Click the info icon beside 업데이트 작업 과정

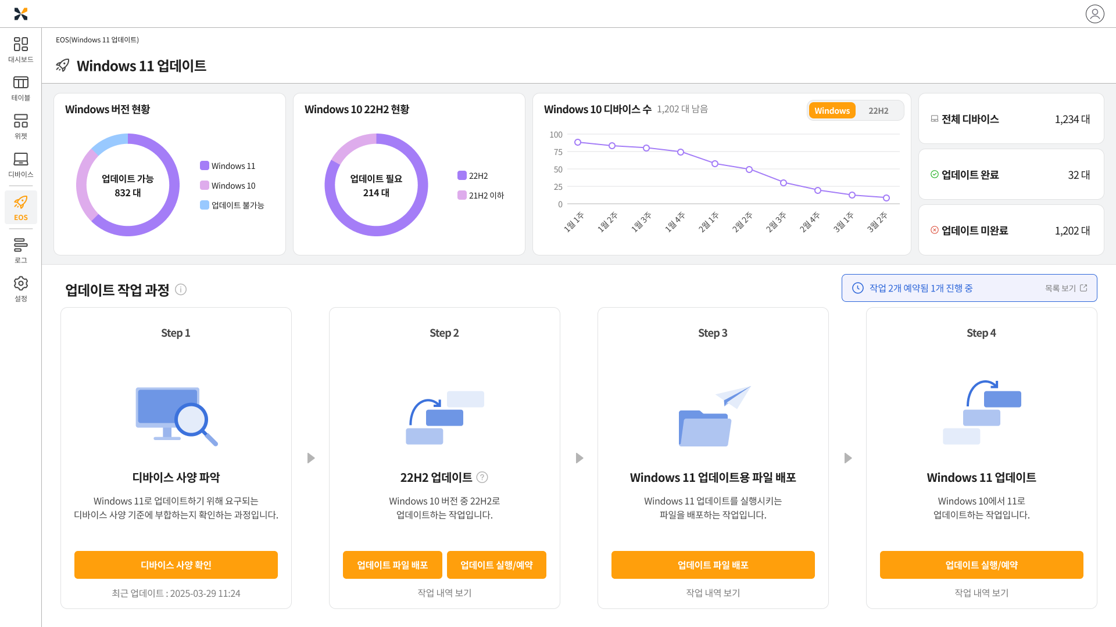181,290
